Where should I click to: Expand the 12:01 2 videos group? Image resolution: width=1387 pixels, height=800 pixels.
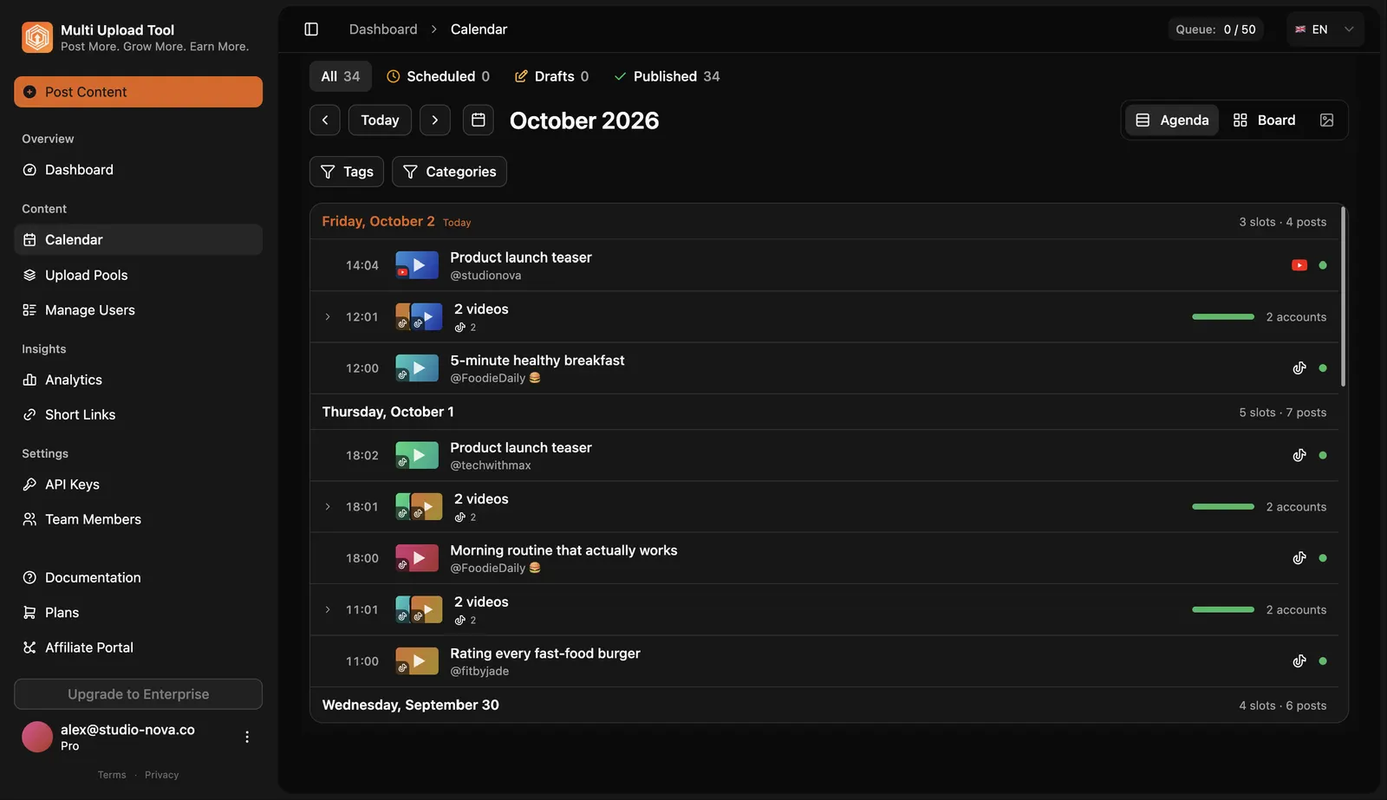[328, 317]
